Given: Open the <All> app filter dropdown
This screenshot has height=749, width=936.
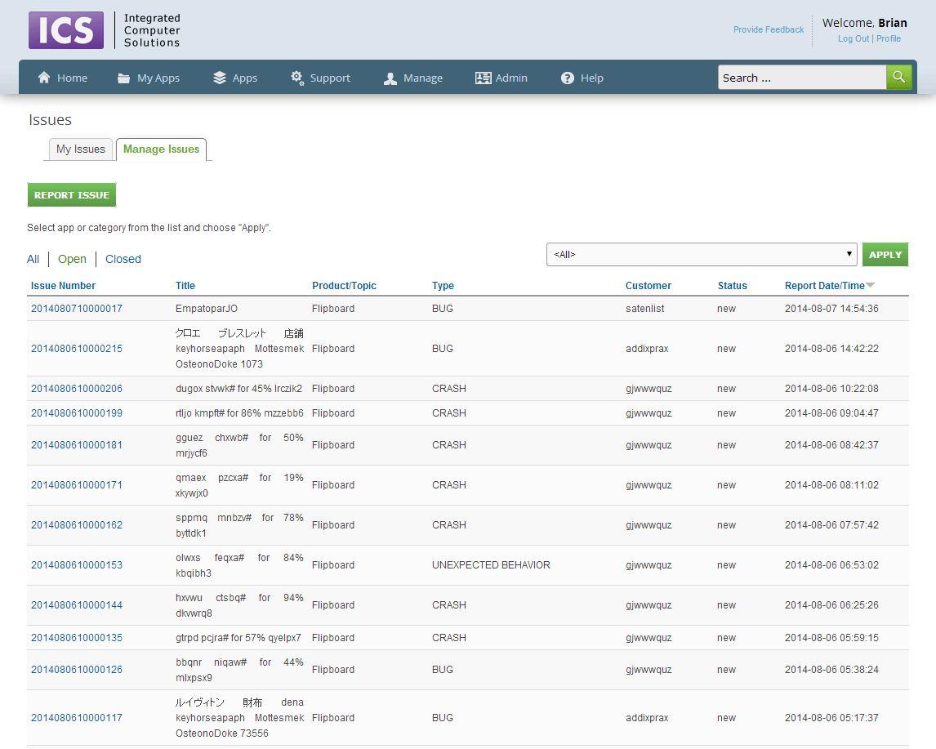Looking at the screenshot, I should coord(702,254).
